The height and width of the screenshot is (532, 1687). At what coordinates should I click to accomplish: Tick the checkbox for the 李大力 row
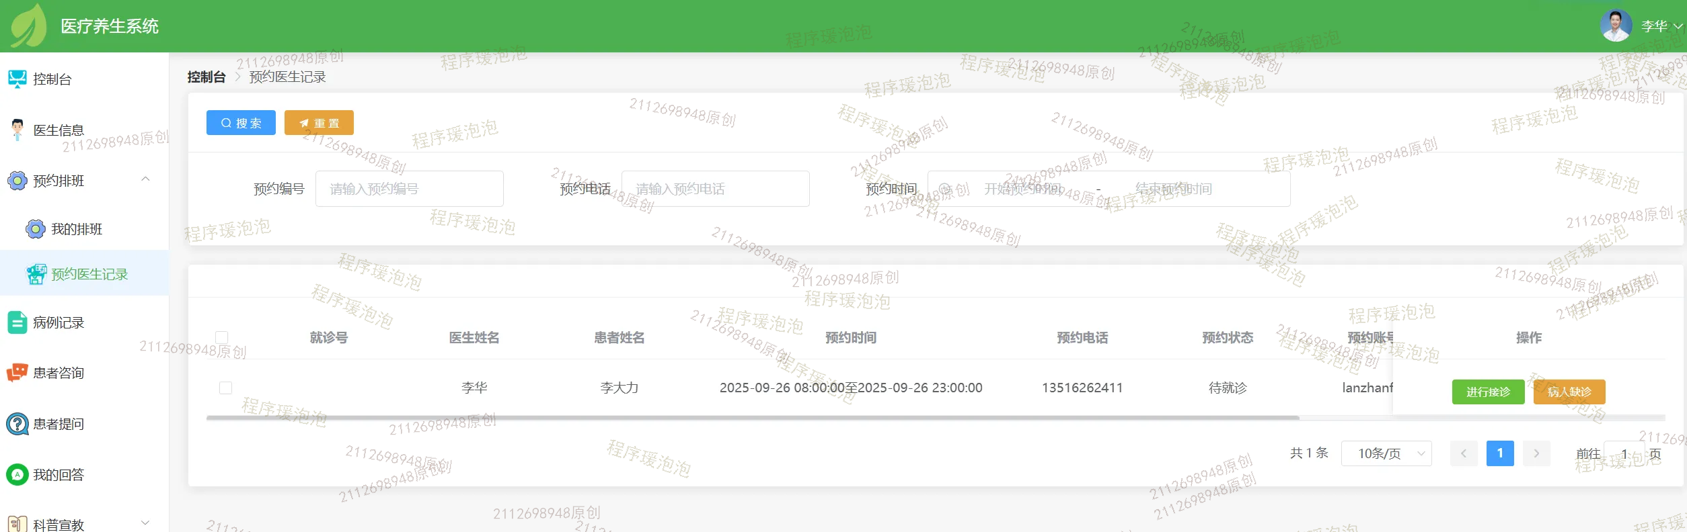click(225, 388)
